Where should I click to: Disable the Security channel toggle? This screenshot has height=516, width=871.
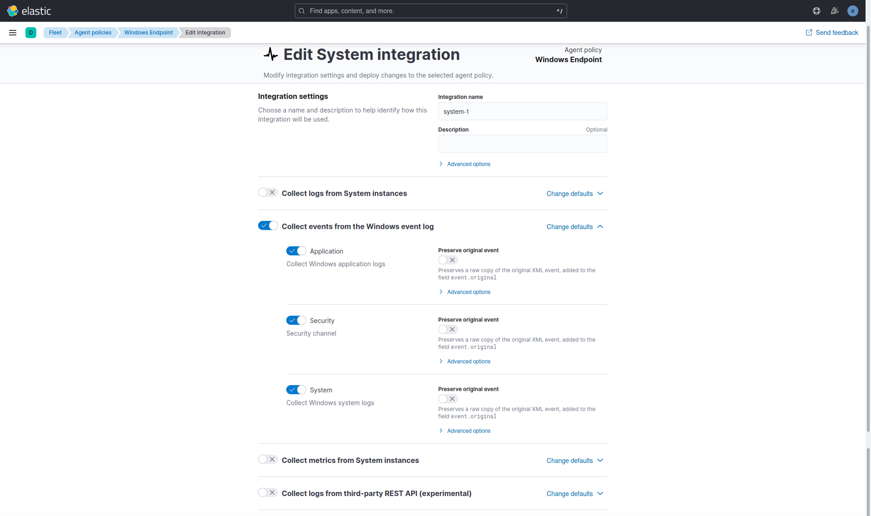click(296, 321)
